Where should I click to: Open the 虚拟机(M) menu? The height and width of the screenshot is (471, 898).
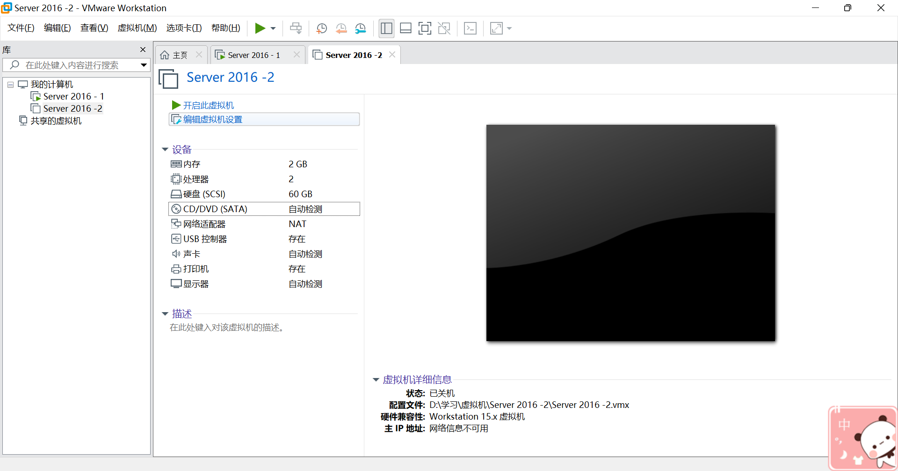click(x=138, y=28)
